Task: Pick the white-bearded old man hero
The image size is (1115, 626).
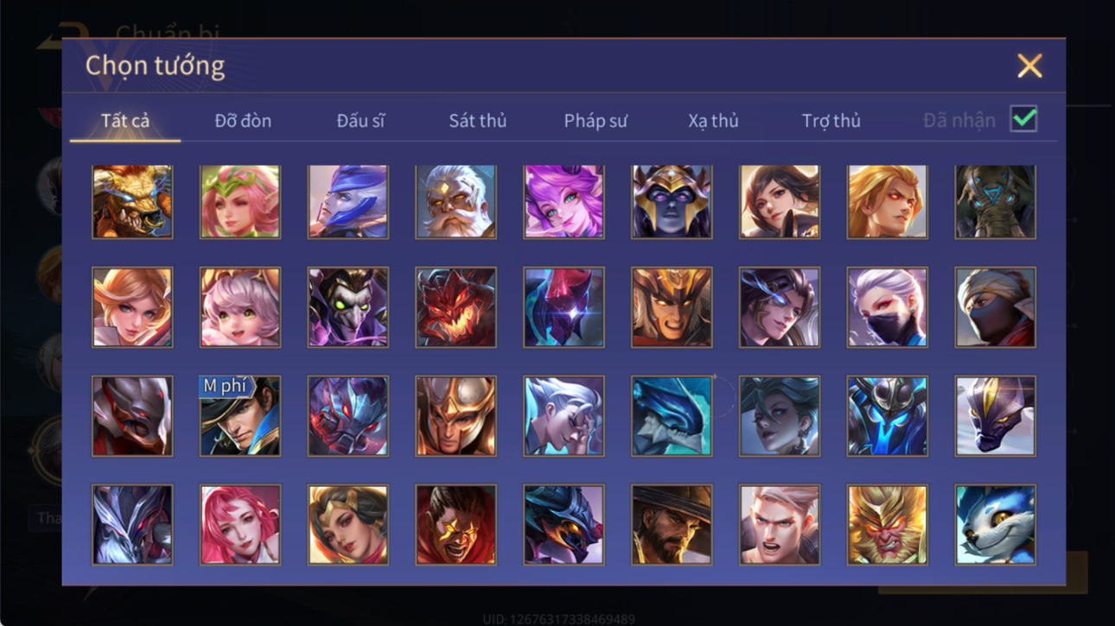Action: click(456, 201)
